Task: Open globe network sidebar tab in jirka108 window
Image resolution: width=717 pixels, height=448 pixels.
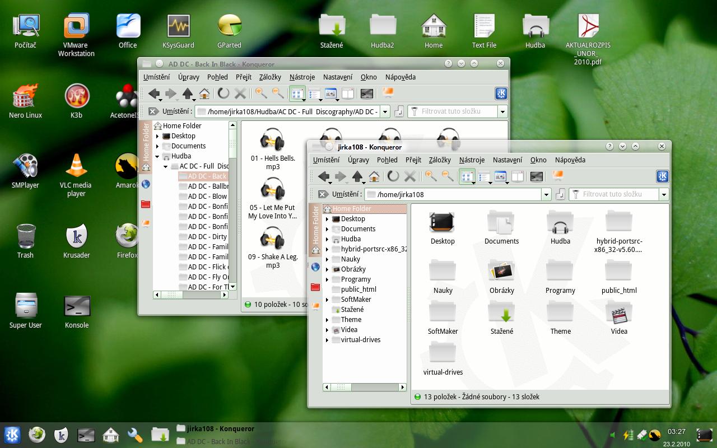Action: coord(315,267)
